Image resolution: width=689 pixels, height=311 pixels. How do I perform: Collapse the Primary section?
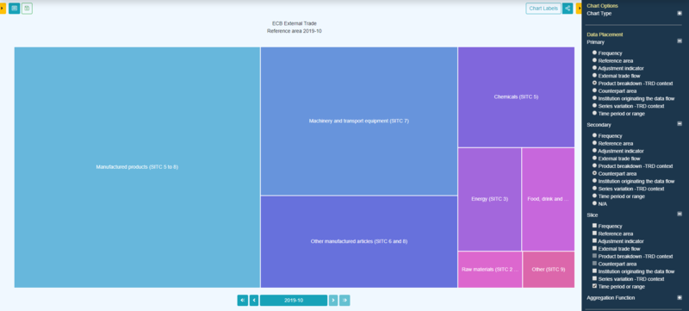(x=680, y=41)
